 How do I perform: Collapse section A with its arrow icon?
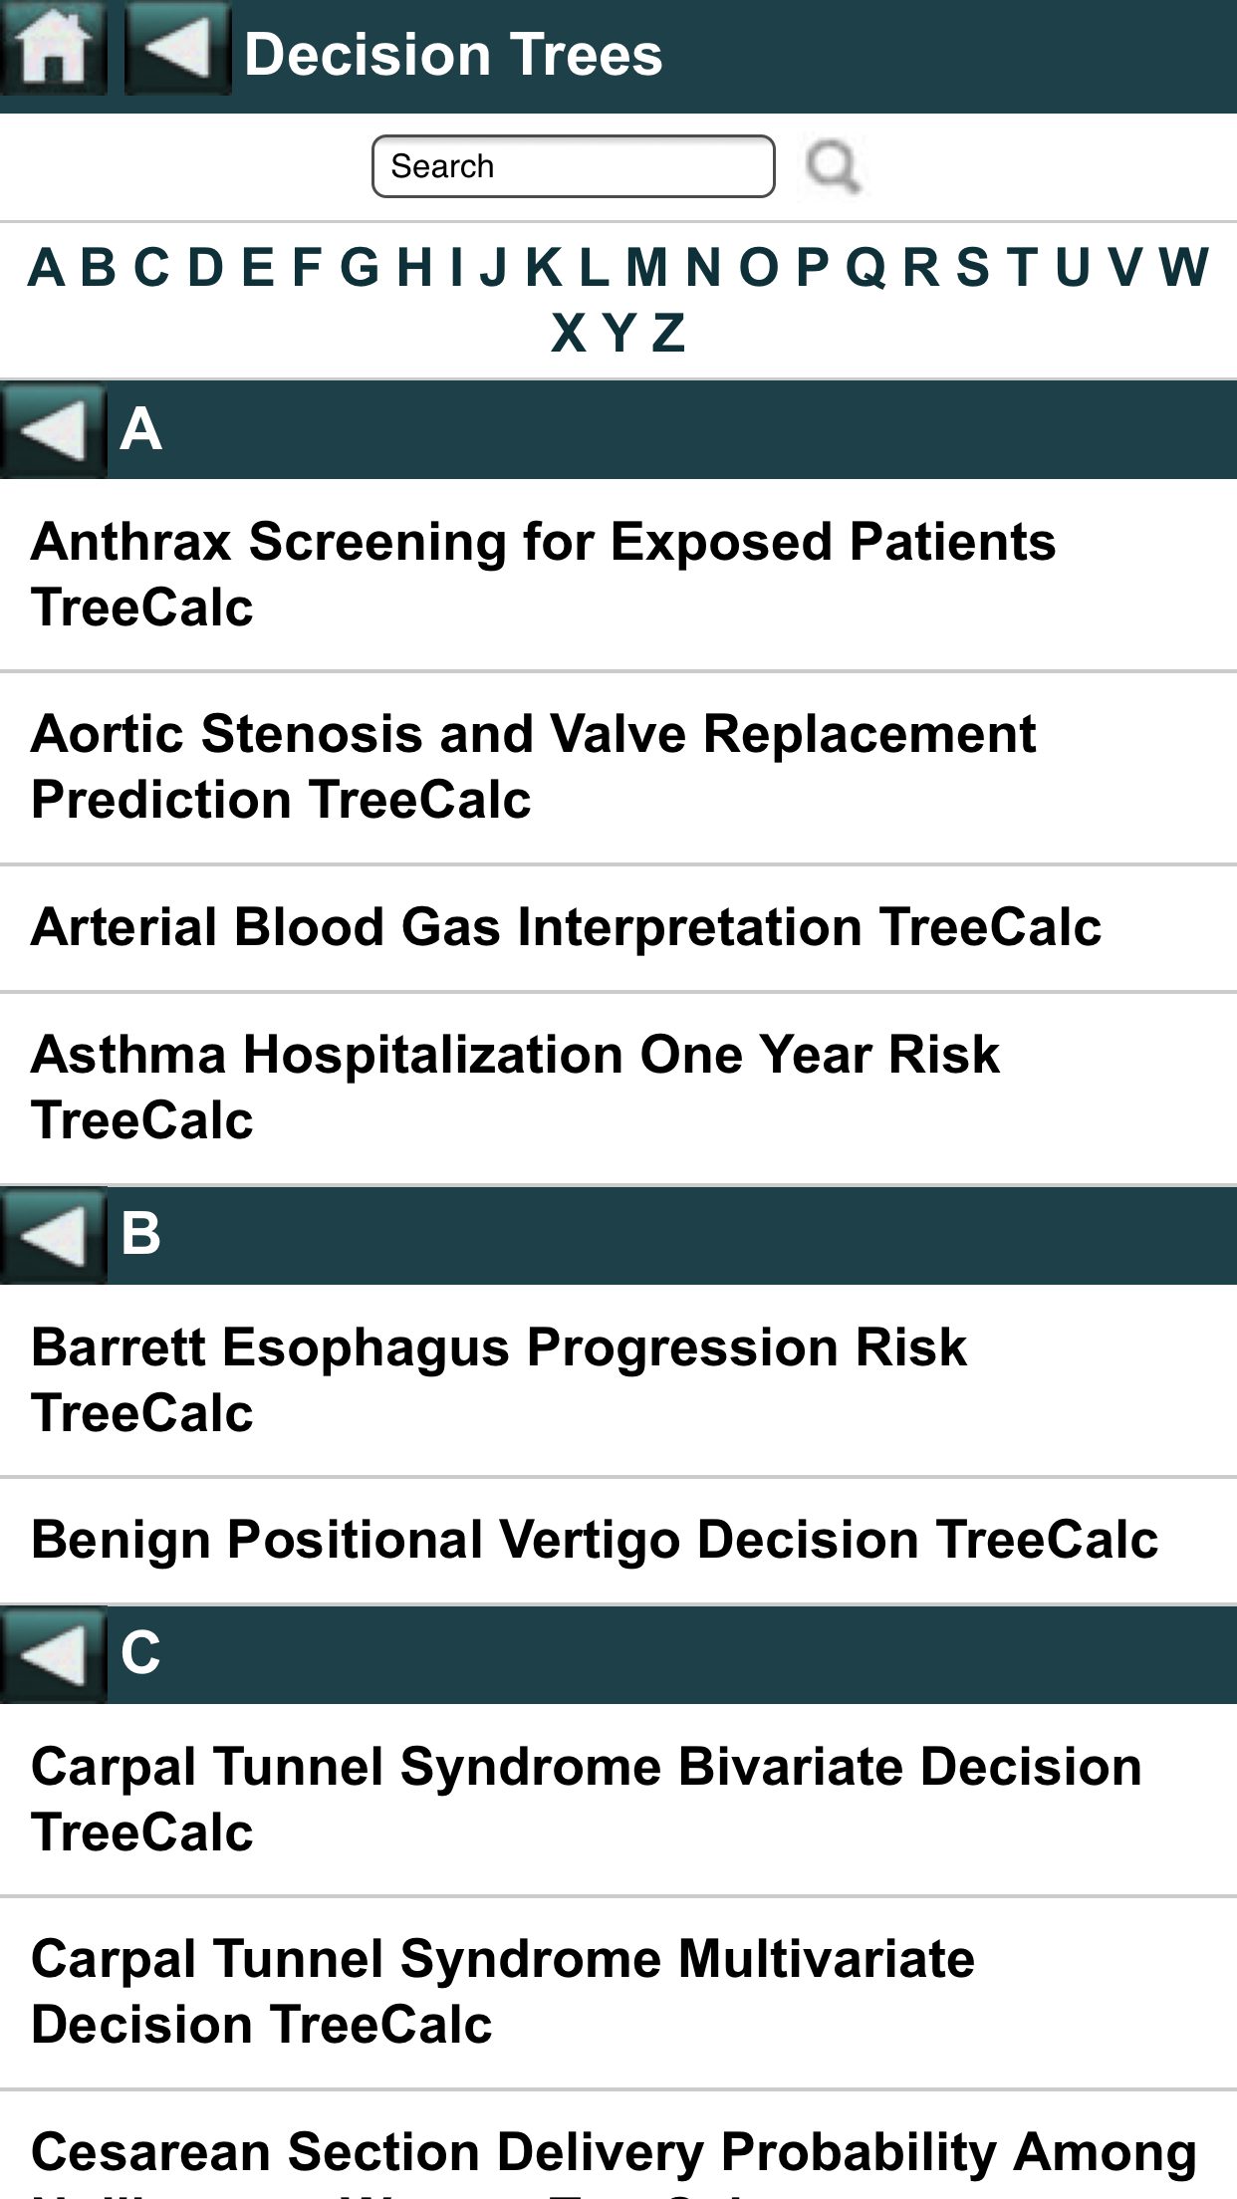(x=53, y=430)
